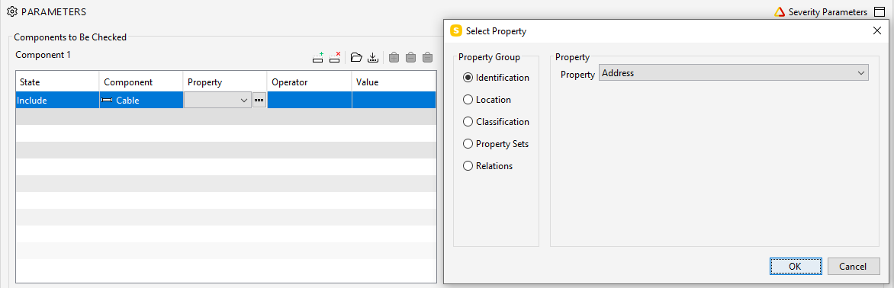Add a new row to Component 1
Image resolution: width=894 pixels, height=288 pixels.
click(318, 57)
